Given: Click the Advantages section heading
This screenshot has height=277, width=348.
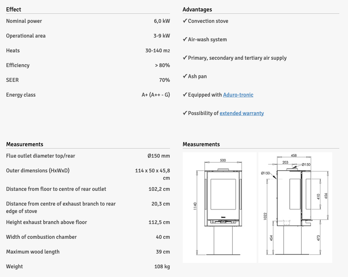Looking at the screenshot, I should point(197,9).
